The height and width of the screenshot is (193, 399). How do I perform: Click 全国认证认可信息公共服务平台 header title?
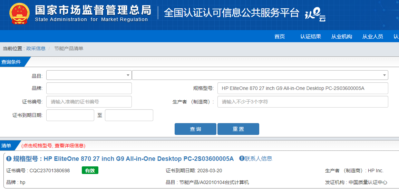(x=232, y=13)
